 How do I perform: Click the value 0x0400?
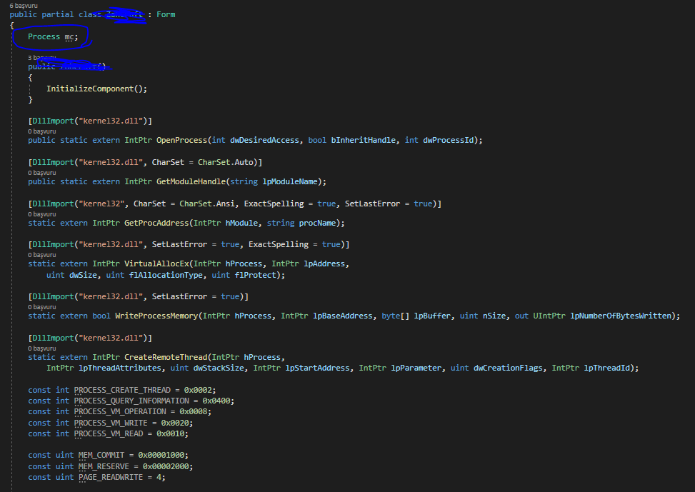(x=216, y=401)
